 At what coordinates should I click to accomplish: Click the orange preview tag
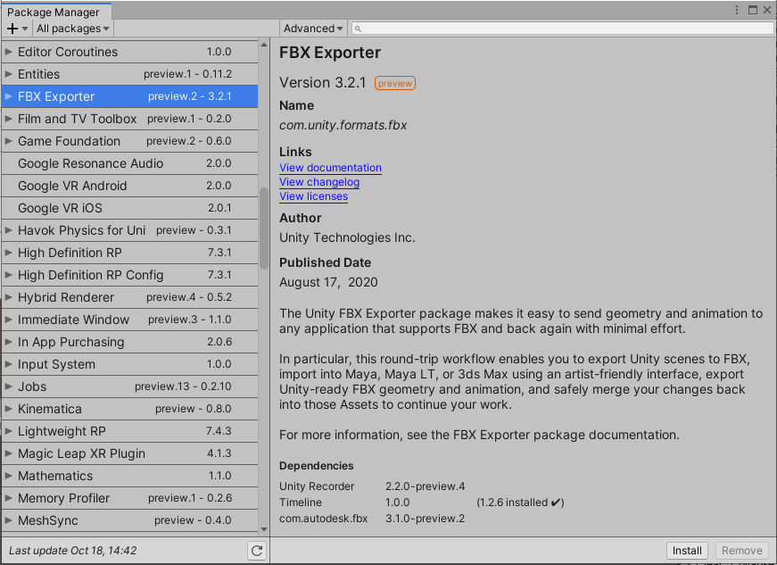(395, 83)
